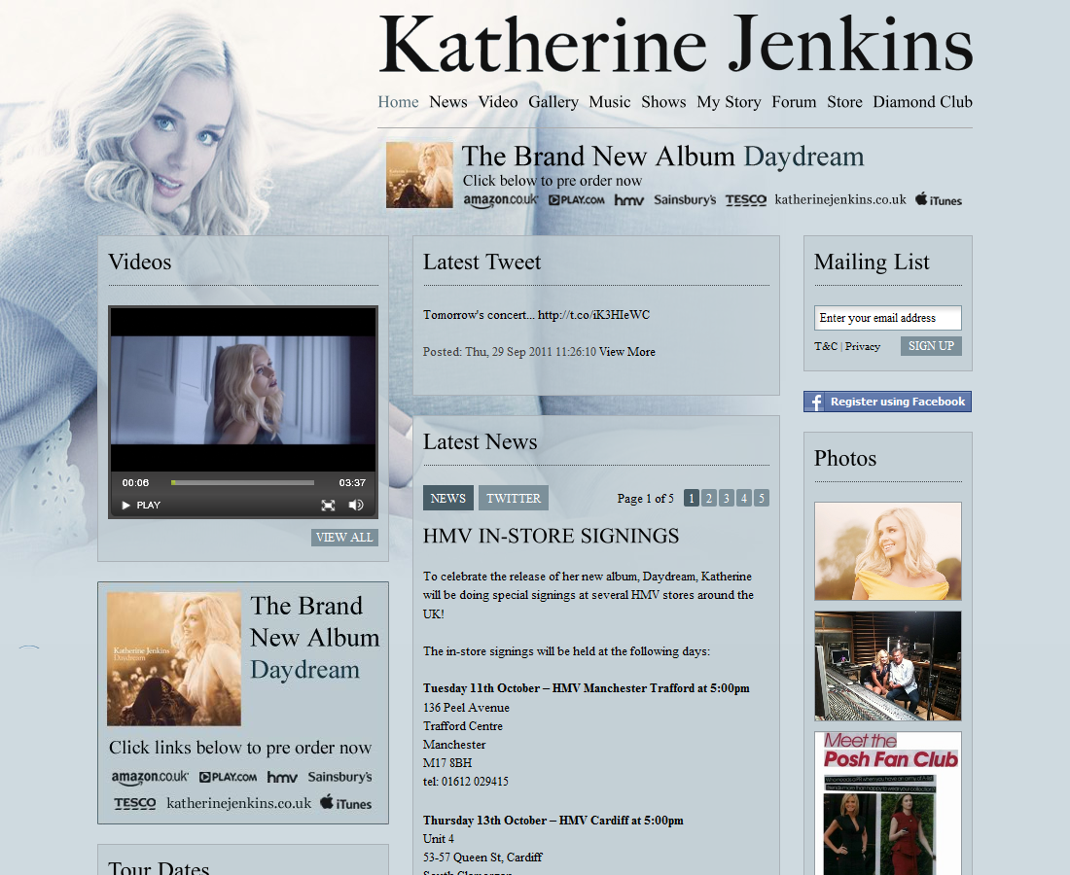Screen dimensions: 1070x875
Task: Click Daydream album cover in top banner
Action: click(x=419, y=175)
